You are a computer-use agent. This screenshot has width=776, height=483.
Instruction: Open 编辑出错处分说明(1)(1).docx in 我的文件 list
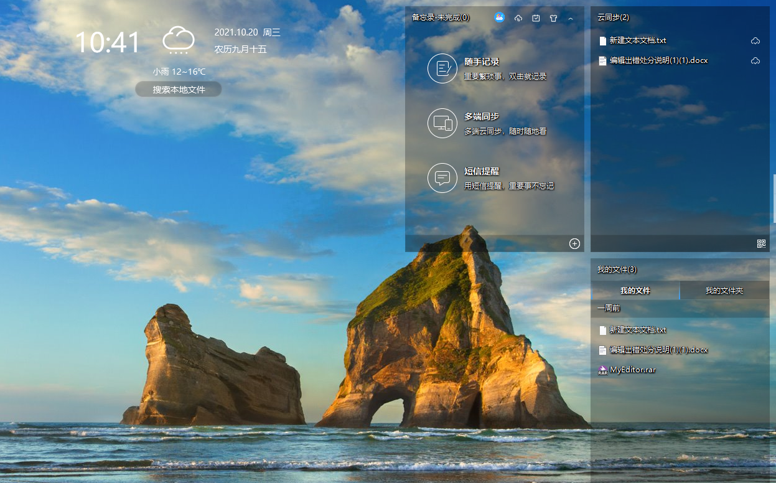coord(658,350)
